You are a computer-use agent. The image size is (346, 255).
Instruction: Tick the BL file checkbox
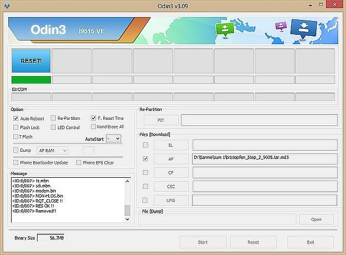pyautogui.click(x=146, y=145)
